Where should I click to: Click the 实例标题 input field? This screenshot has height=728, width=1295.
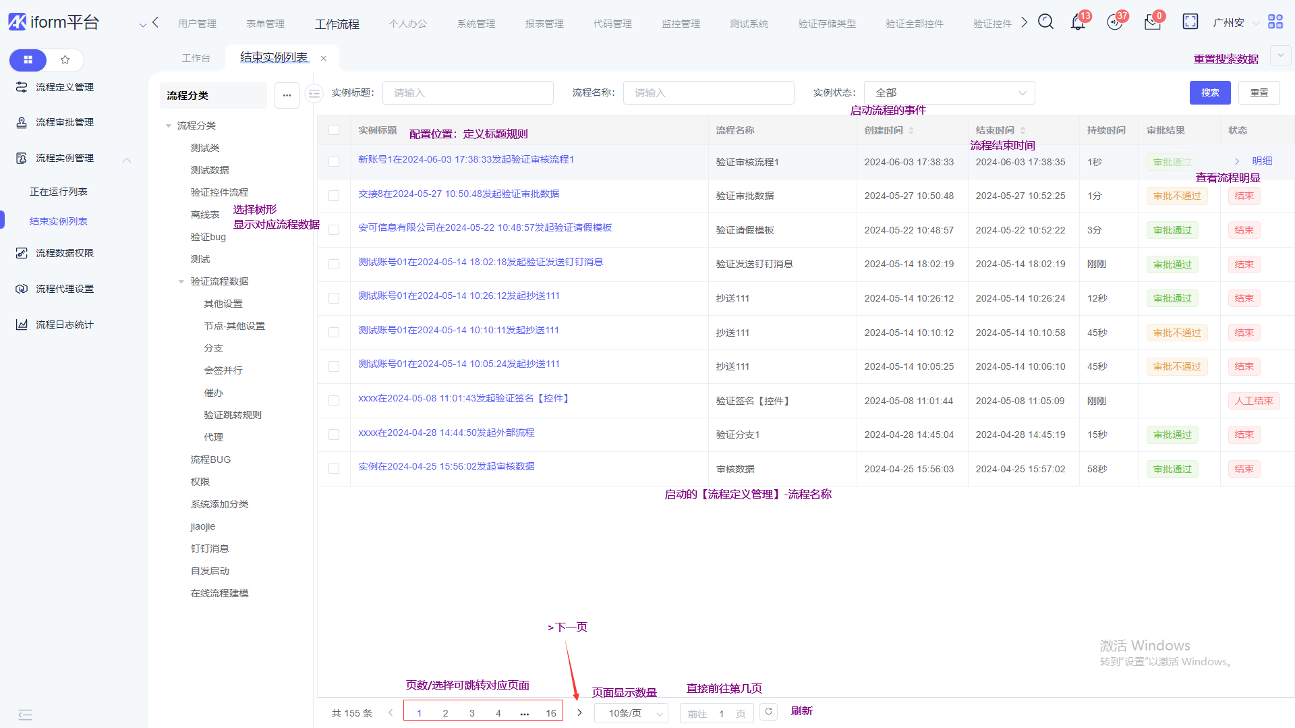[x=467, y=93]
